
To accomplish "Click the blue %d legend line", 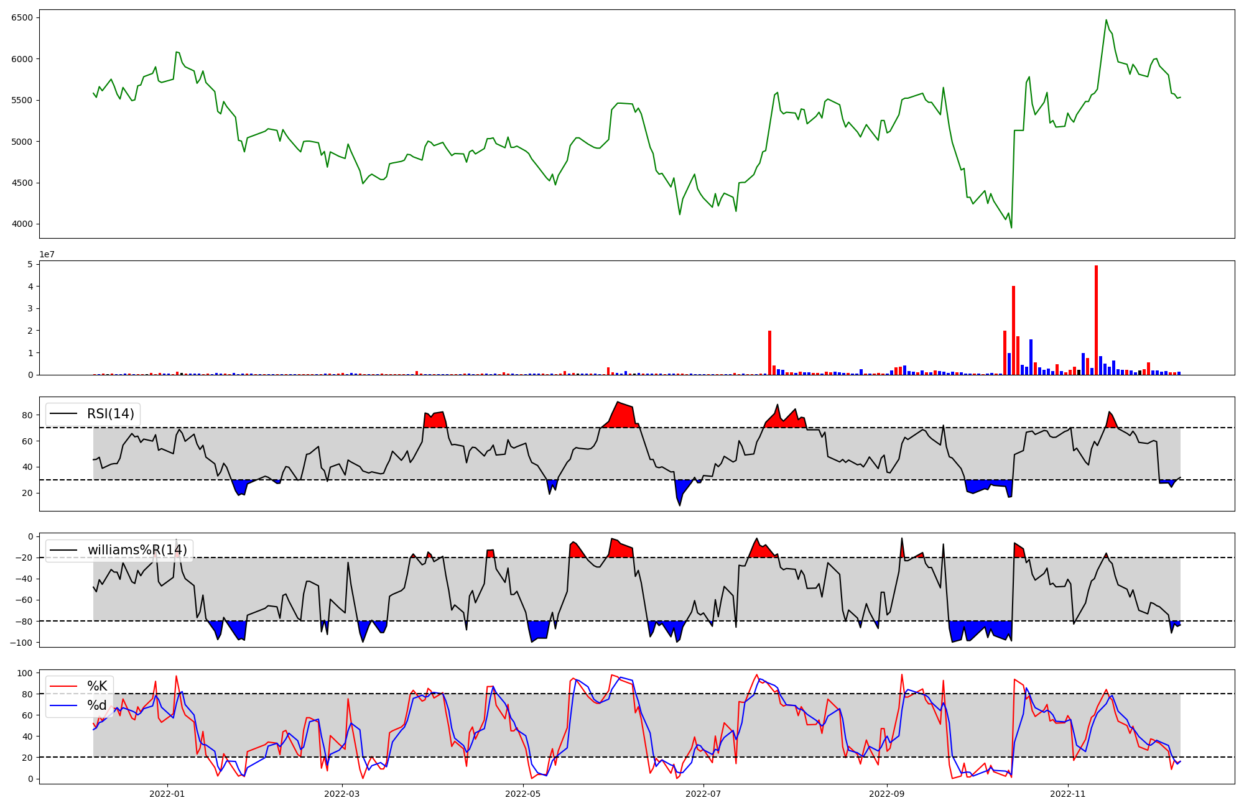I will click(63, 705).
